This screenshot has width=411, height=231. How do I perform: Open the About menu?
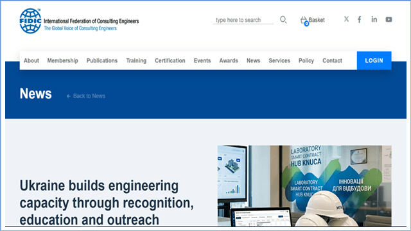click(x=31, y=60)
